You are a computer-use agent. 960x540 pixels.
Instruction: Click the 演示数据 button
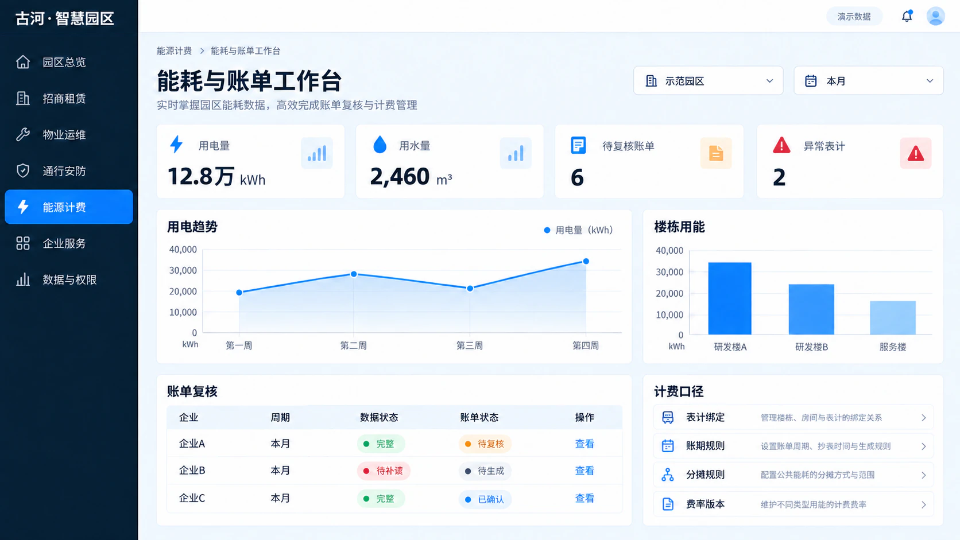click(854, 17)
